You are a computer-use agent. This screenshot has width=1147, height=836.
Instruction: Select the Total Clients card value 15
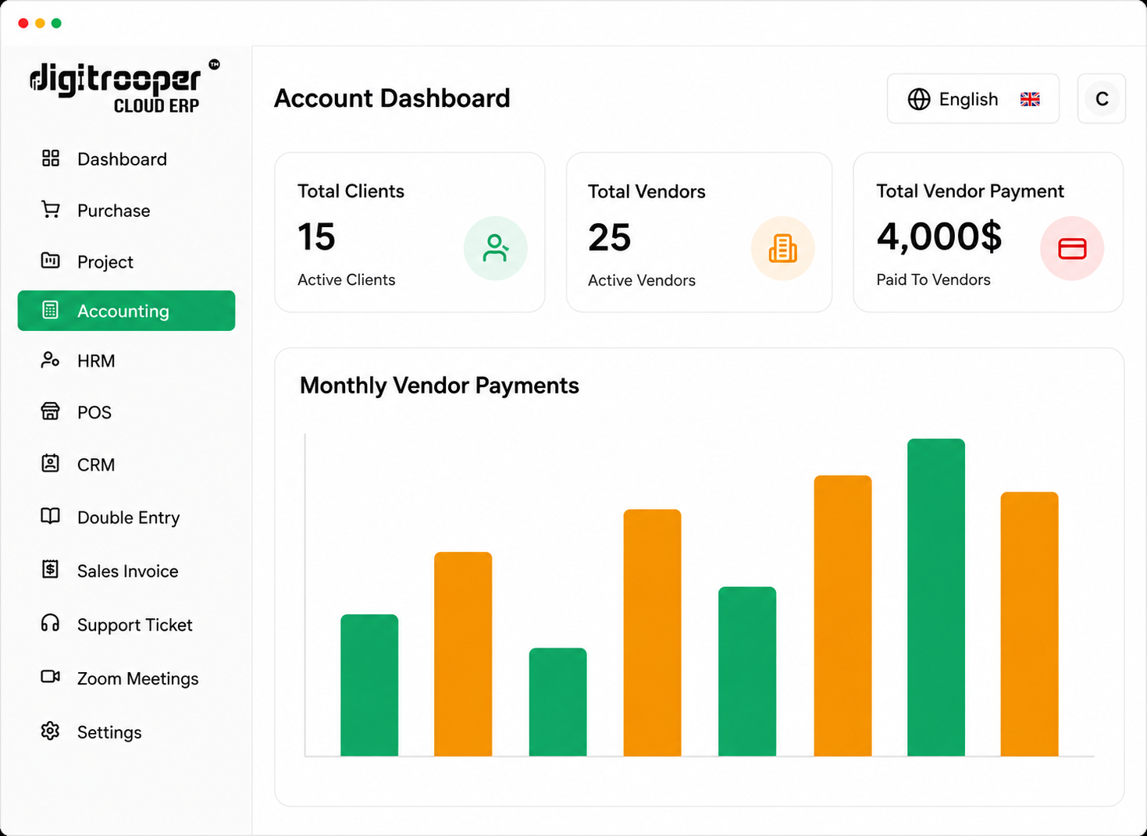click(316, 237)
